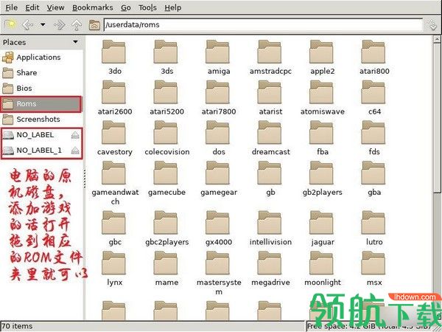
Task: Select the gameandwatch folder
Action: [114, 183]
